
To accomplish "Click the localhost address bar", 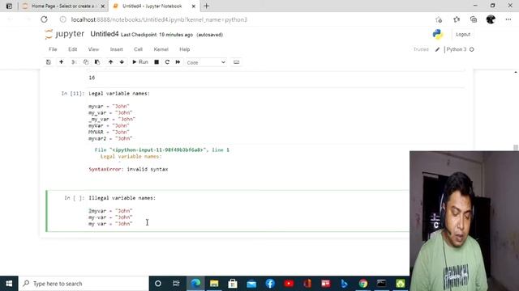I will pyautogui.click(x=159, y=19).
